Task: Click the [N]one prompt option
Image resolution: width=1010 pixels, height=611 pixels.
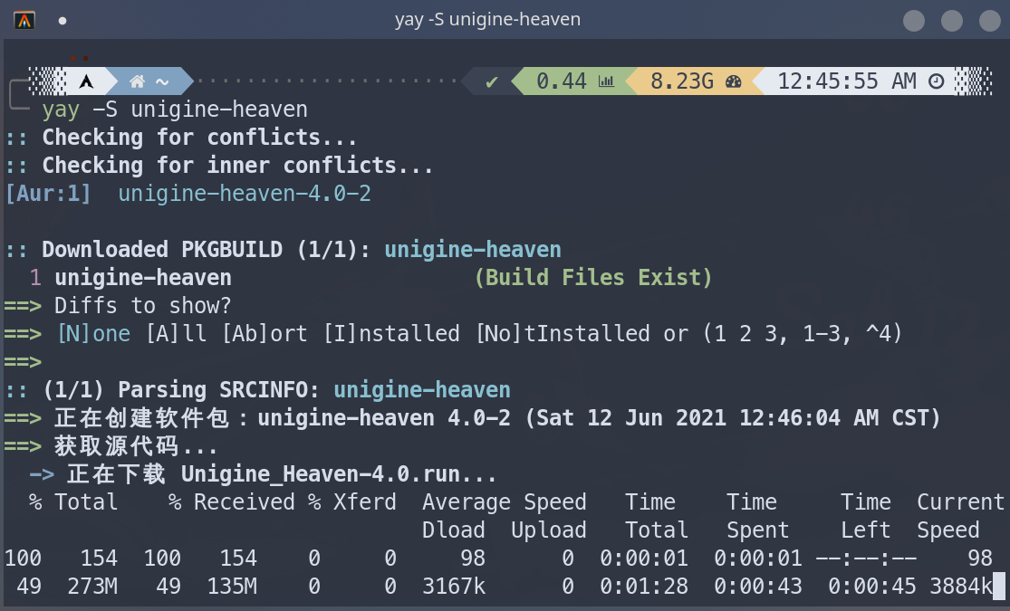Action: pyautogui.click(x=93, y=333)
